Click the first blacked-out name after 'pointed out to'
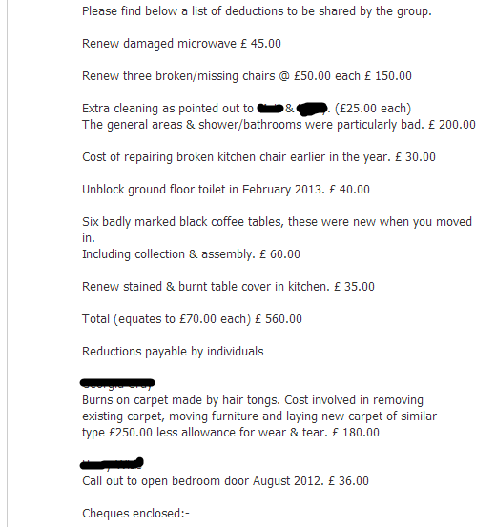Image resolution: width=496 pixels, height=527 pixels. (270, 109)
